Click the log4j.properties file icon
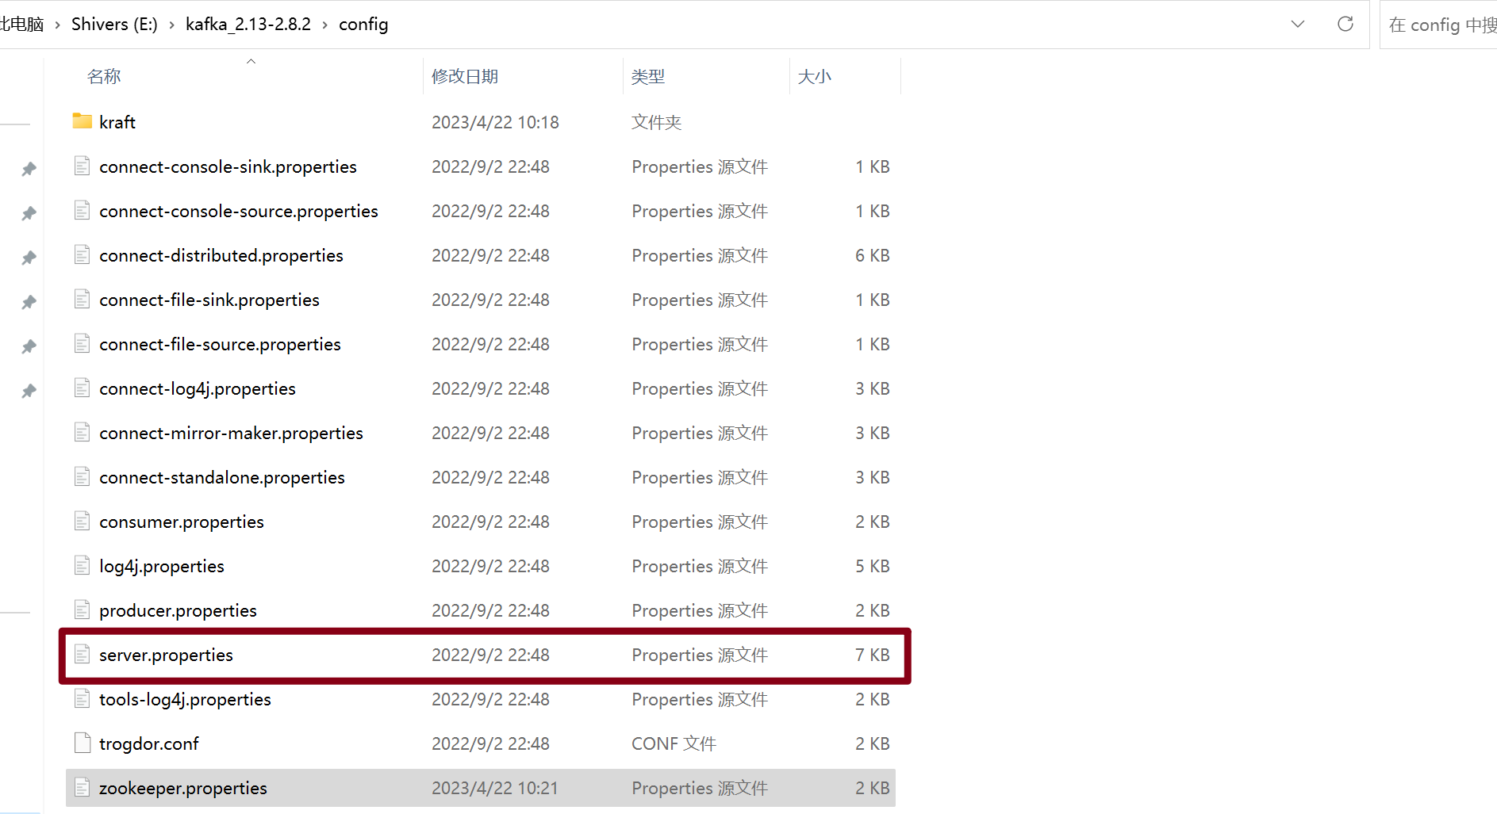The image size is (1497, 814). pyautogui.click(x=82, y=565)
